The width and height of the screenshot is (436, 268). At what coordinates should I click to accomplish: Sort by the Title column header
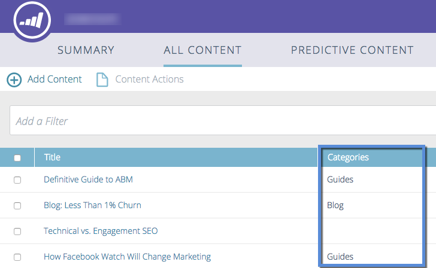[x=52, y=157]
